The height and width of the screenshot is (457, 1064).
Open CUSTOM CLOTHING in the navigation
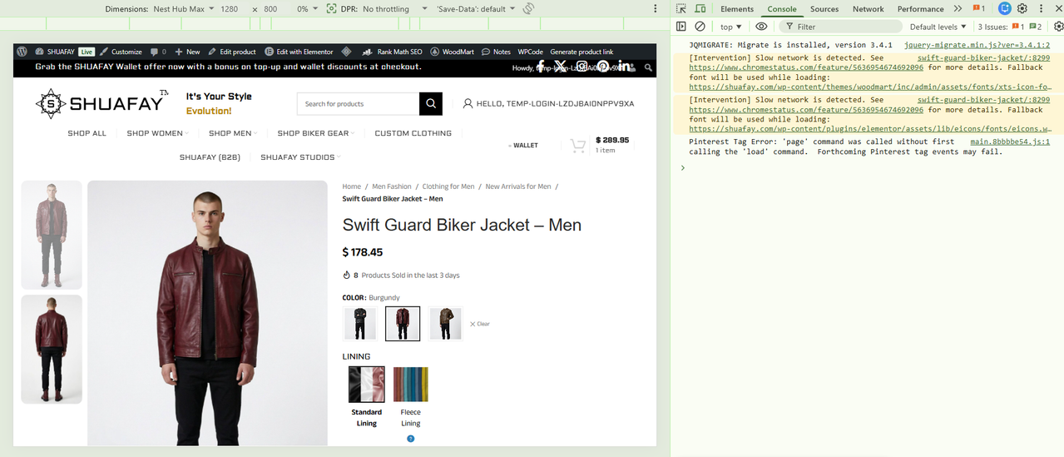click(413, 133)
